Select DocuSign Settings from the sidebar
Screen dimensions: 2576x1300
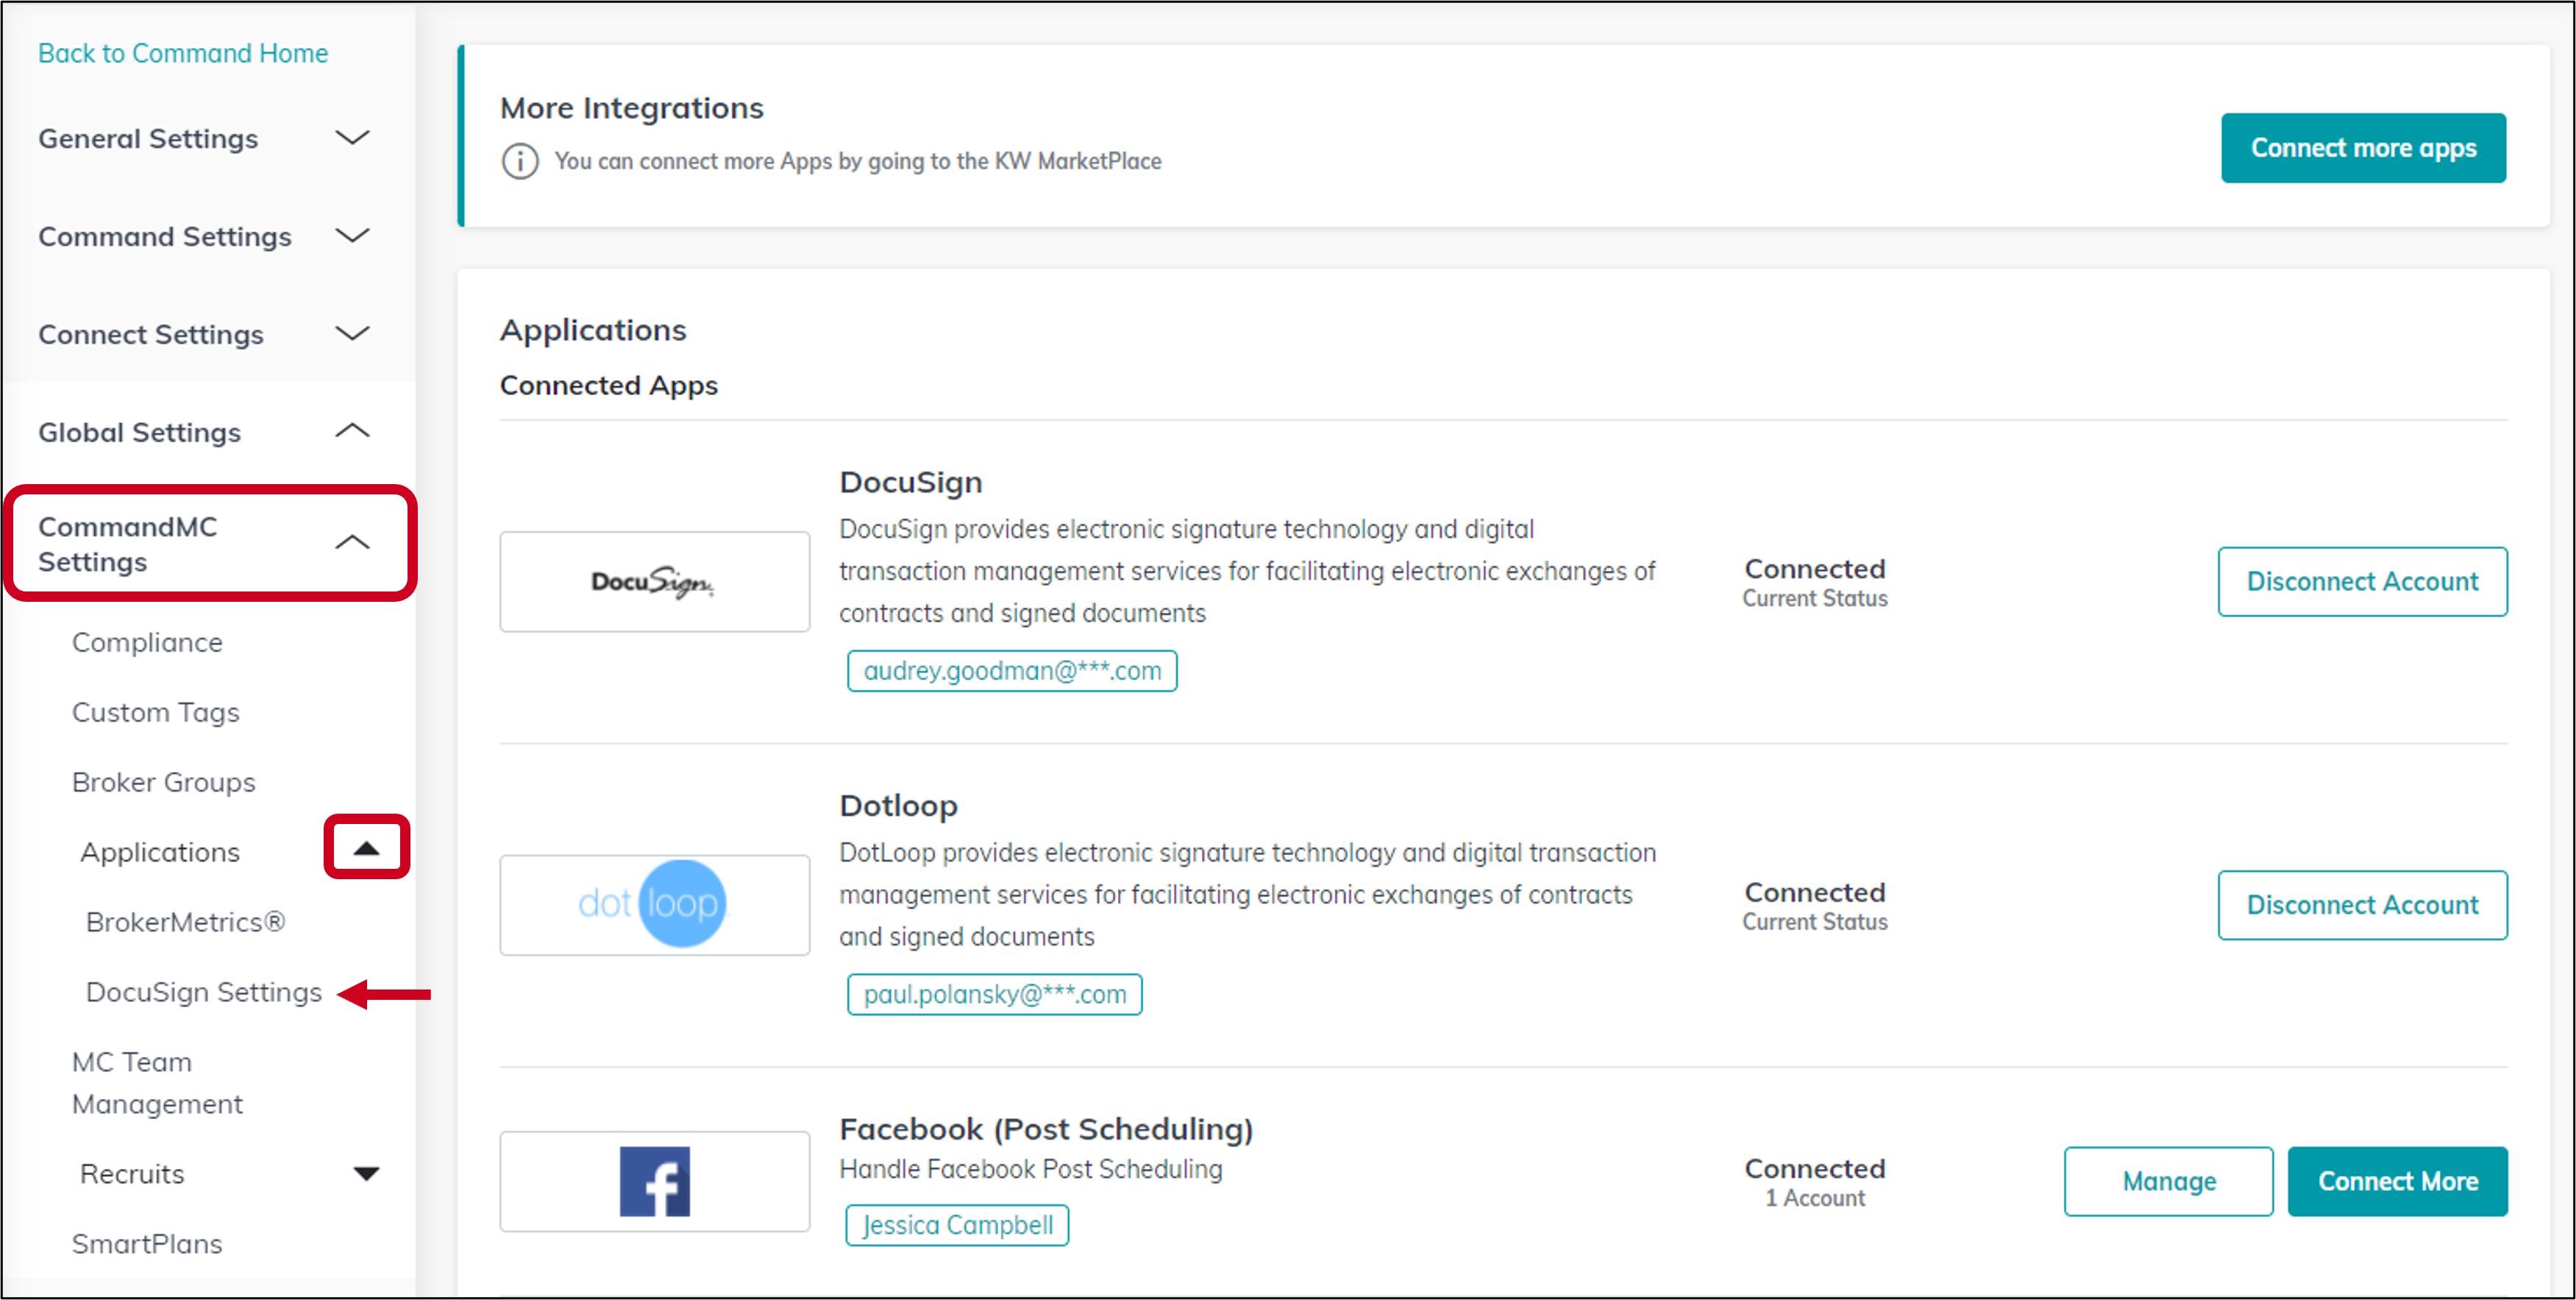(203, 991)
